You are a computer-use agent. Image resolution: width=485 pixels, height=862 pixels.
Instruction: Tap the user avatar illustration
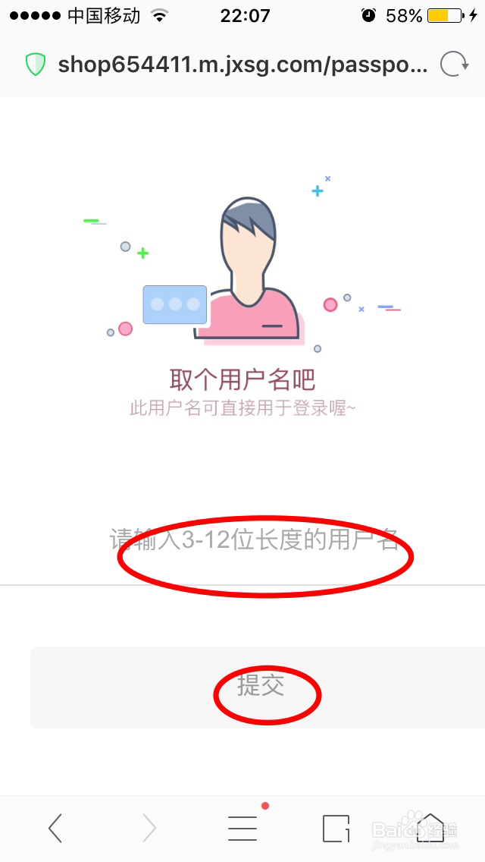click(249, 269)
